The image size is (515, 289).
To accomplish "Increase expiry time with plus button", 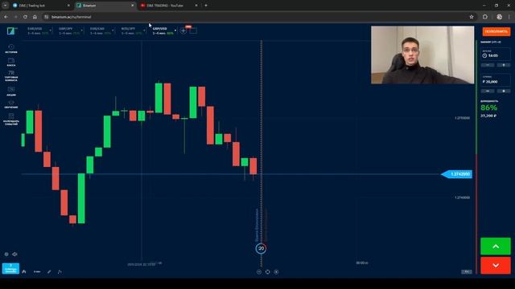I will click(504, 65).
